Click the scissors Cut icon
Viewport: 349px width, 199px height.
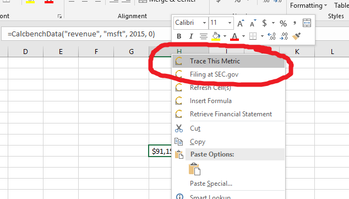click(x=179, y=128)
